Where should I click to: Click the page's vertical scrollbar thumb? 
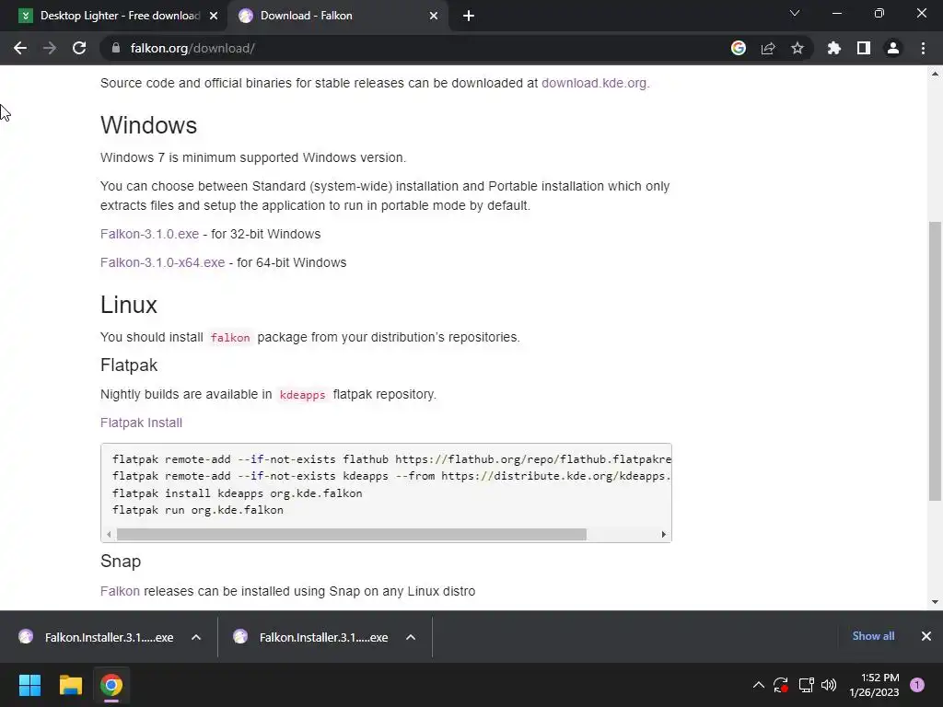pyautogui.click(x=935, y=361)
